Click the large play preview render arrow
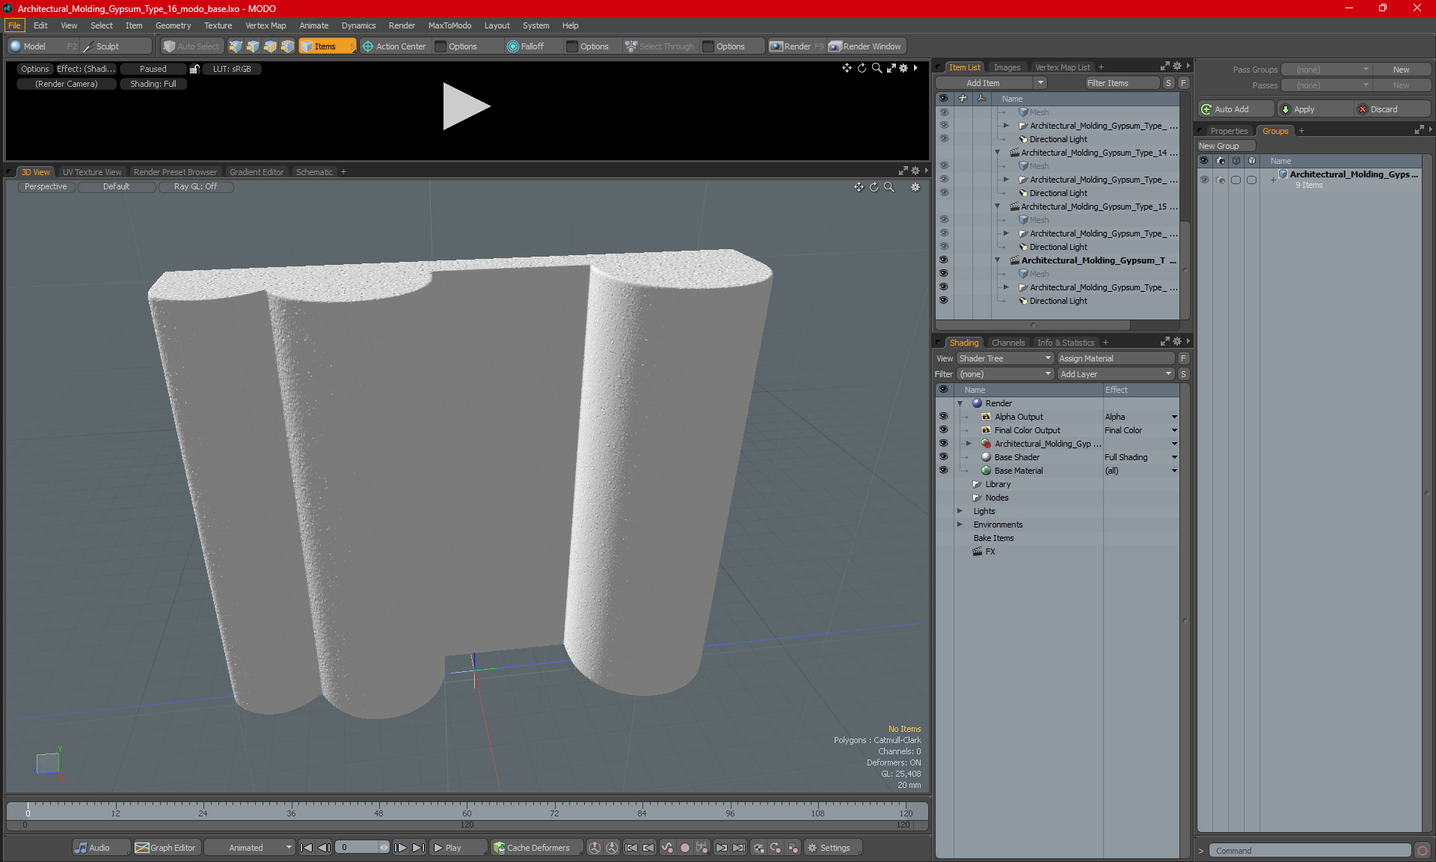This screenshot has height=862, width=1436. pyautogui.click(x=466, y=106)
